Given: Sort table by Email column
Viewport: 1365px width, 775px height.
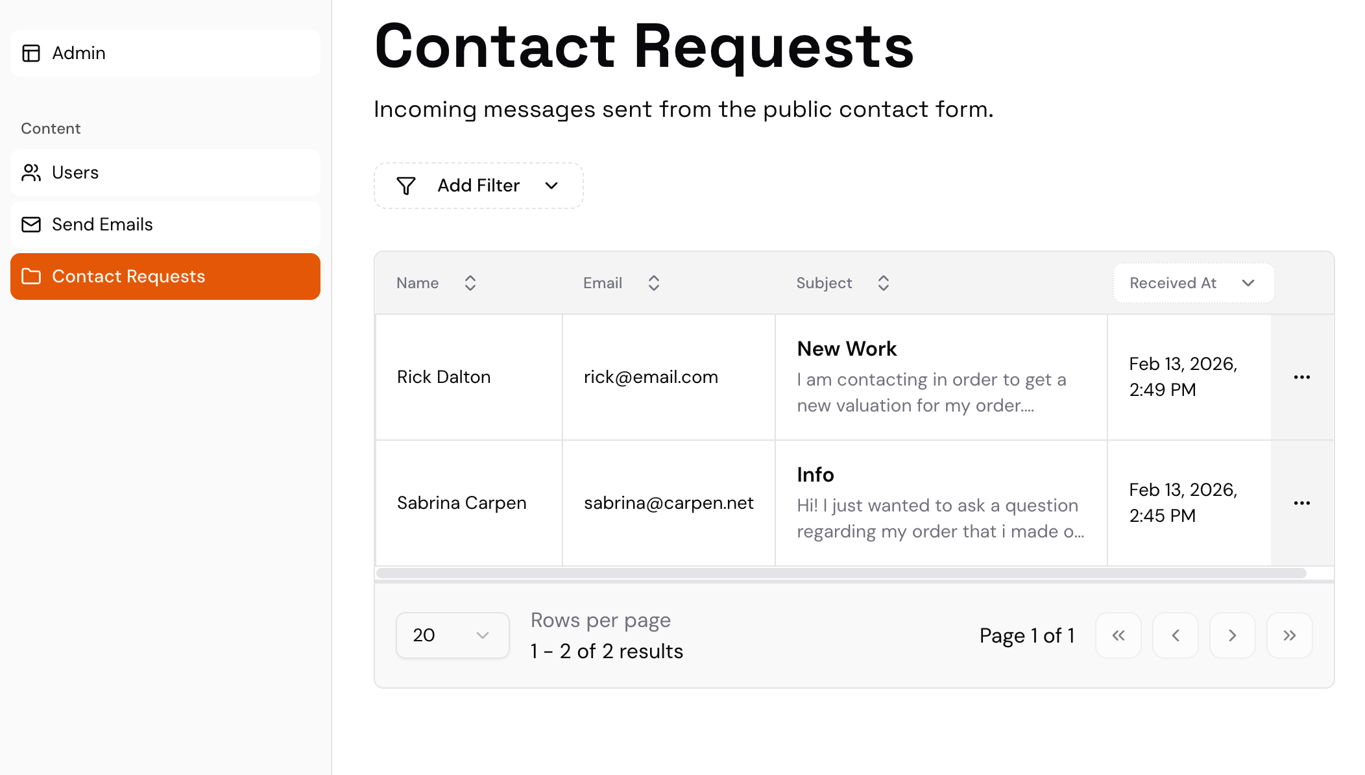Looking at the screenshot, I should (654, 283).
